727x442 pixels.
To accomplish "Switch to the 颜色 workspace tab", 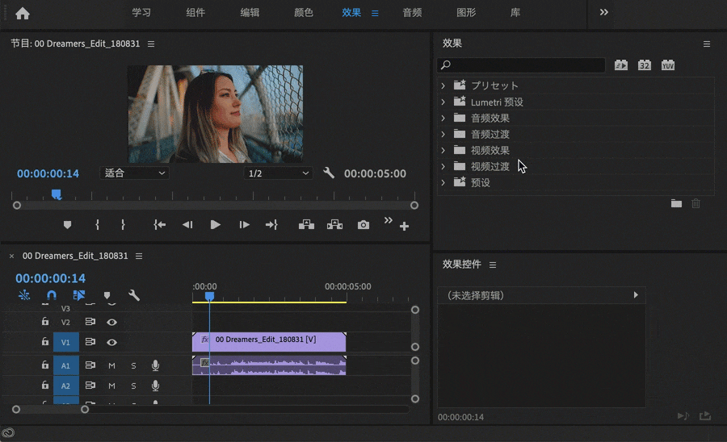I will 304,12.
